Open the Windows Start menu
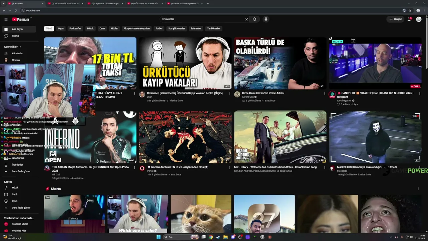Screen dimensions: 428x241 [158, 237]
